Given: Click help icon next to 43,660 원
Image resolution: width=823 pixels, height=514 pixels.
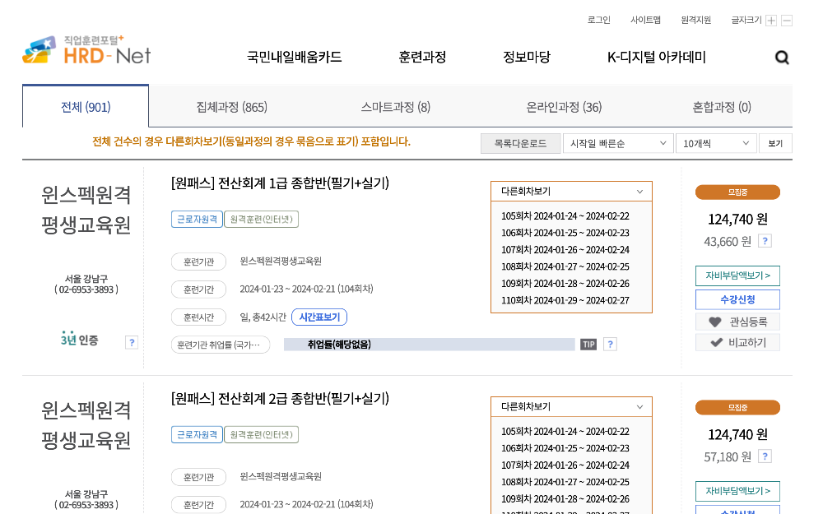Looking at the screenshot, I should [765, 241].
